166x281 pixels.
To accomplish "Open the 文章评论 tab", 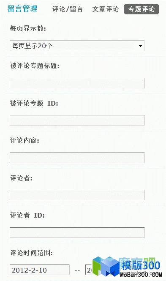I will 106,9.
